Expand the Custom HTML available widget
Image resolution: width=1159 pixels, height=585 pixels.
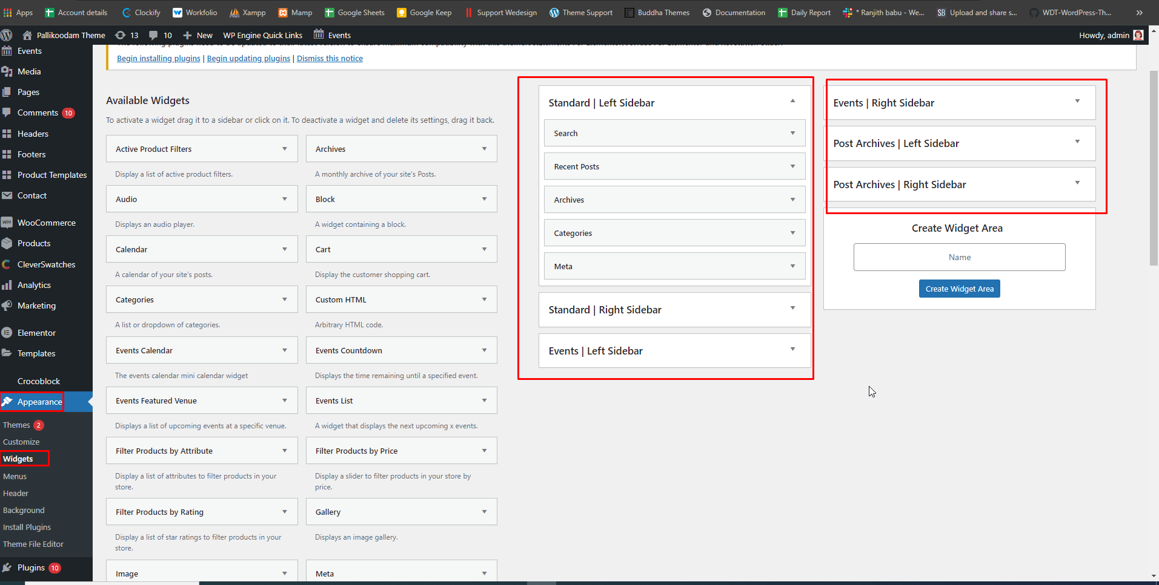484,299
